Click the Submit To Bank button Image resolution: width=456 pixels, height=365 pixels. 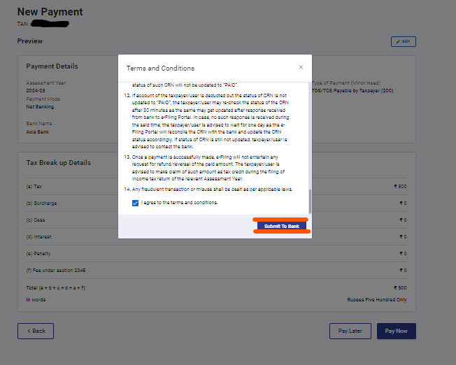(x=281, y=227)
